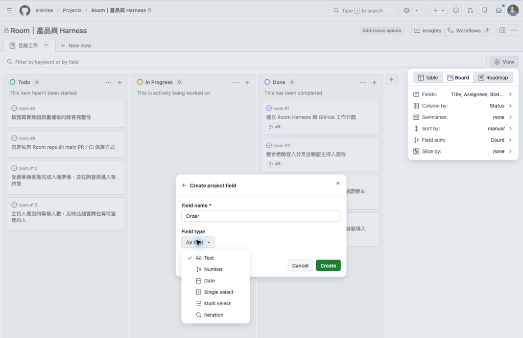This screenshot has height=338, width=523.
Task: Go to GitHub homepage via Octocat logo
Action: pyautogui.click(x=25, y=10)
